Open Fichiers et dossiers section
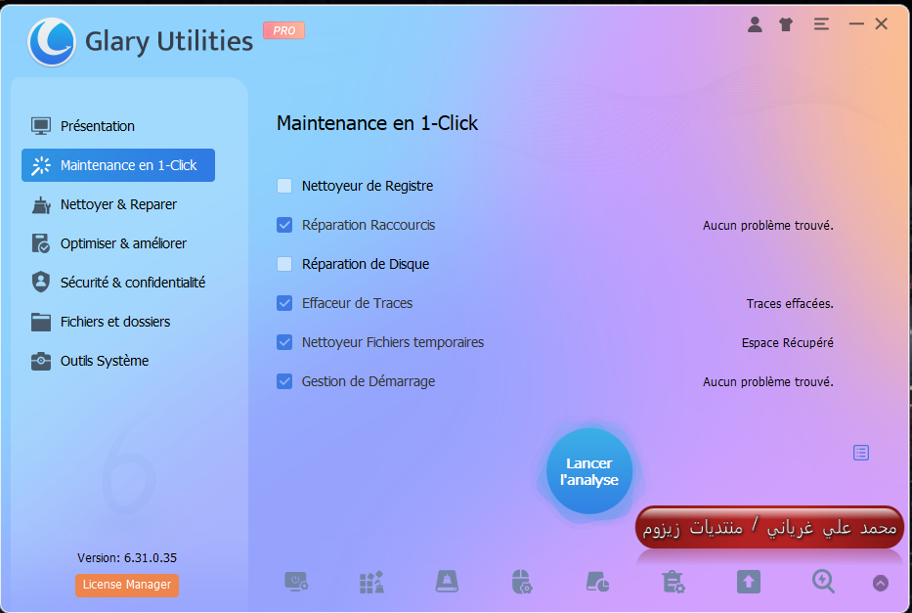 118,322
